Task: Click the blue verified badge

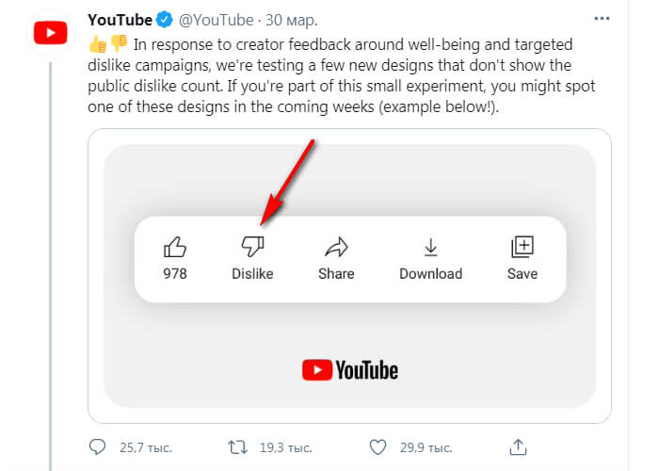Action: tap(166, 20)
